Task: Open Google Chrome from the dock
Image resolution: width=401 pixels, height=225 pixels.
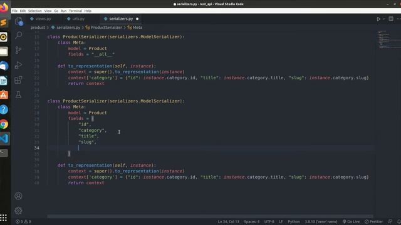Action: (4, 124)
